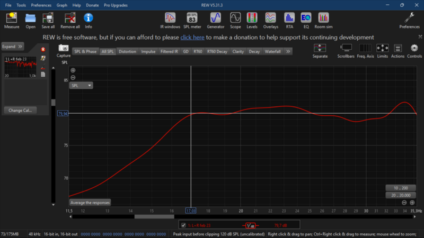This screenshot has height=238, width=424.
Task: Show more graph tabs via chevron
Action: (288, 52)
